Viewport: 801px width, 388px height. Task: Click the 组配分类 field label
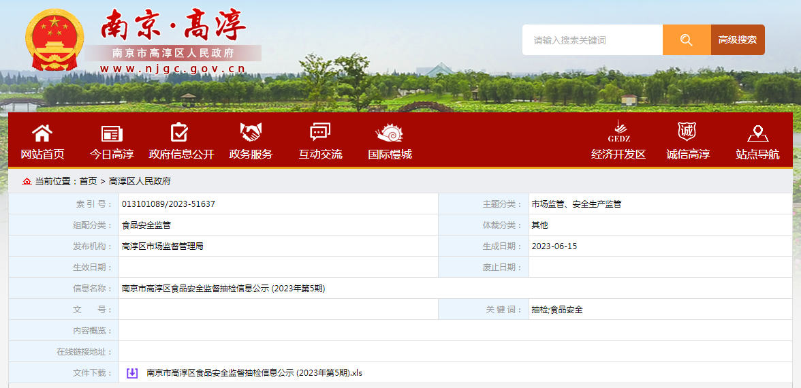[93, 225]
